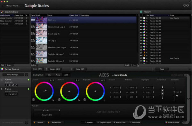Step Shadows R value
This screenshot has height=126, width=192.
pyautogui.click(x=120, y=88)
